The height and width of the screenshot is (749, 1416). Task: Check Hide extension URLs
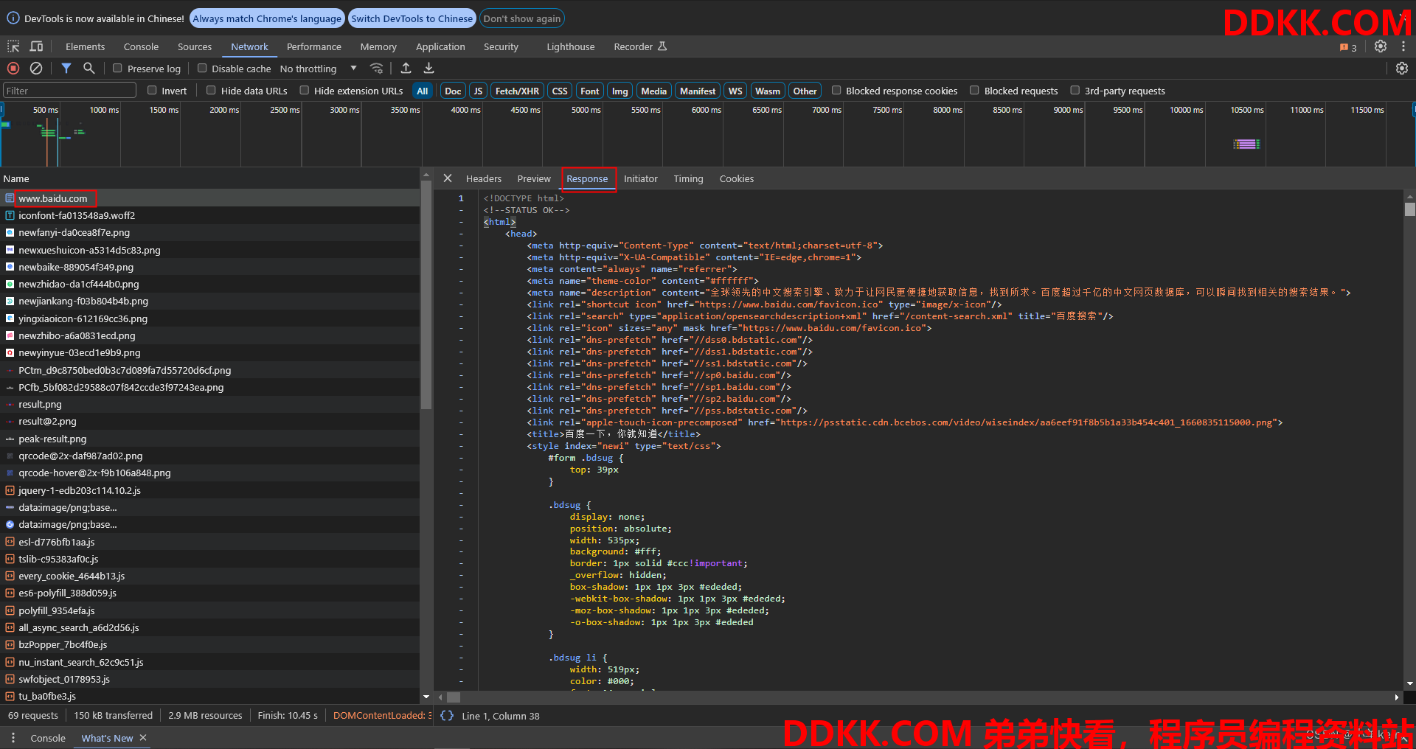304,90
